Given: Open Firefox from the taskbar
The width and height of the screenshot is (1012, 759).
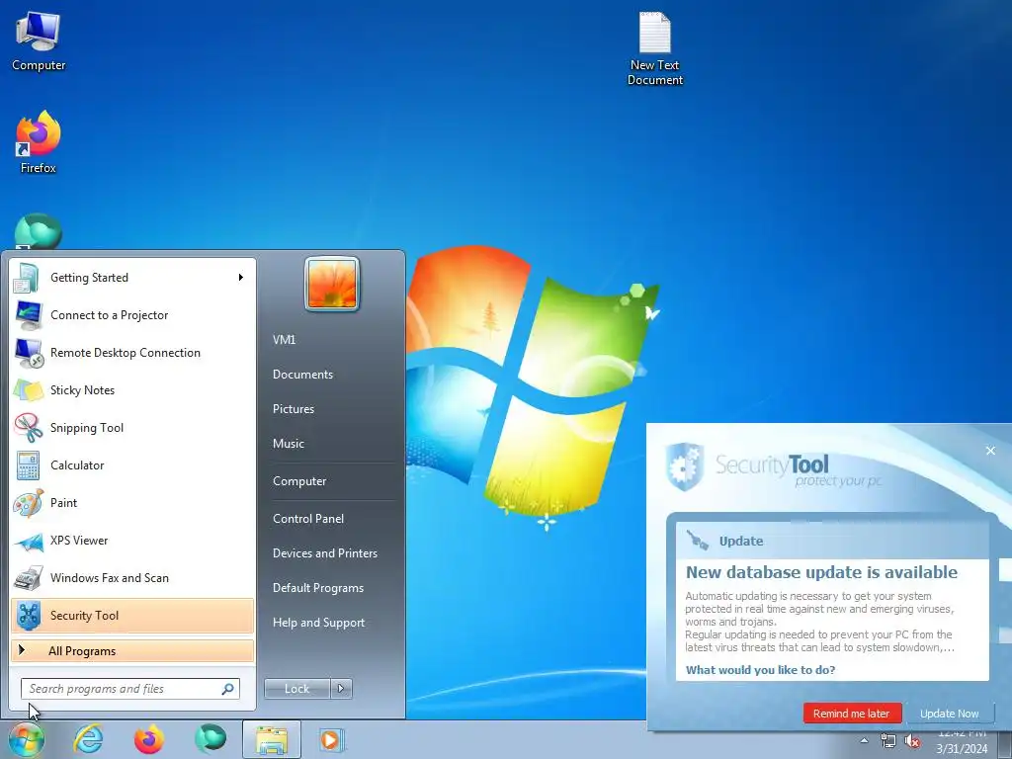Looking at the screenshot, I should click(149, 739).
